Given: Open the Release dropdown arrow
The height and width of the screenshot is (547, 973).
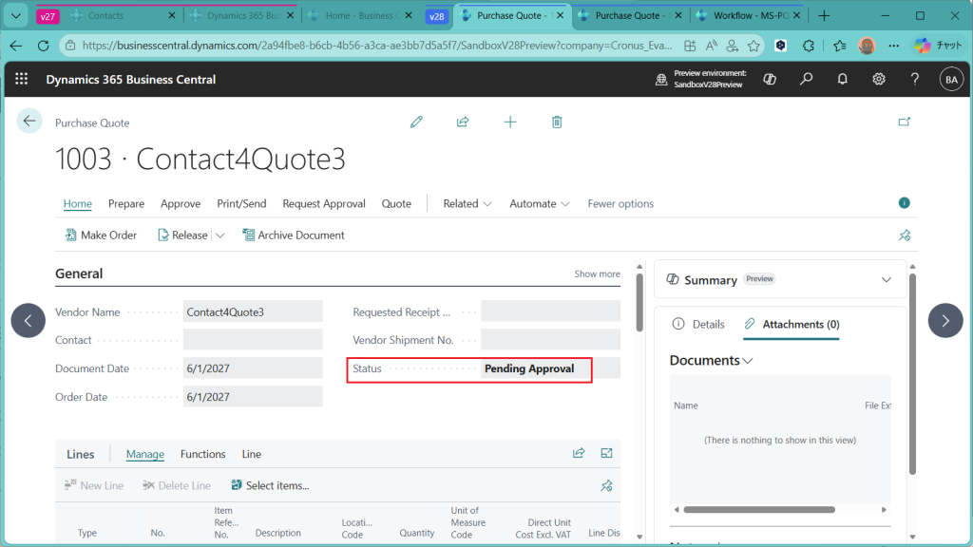Looking at the screenshot, I should (220, 236).
